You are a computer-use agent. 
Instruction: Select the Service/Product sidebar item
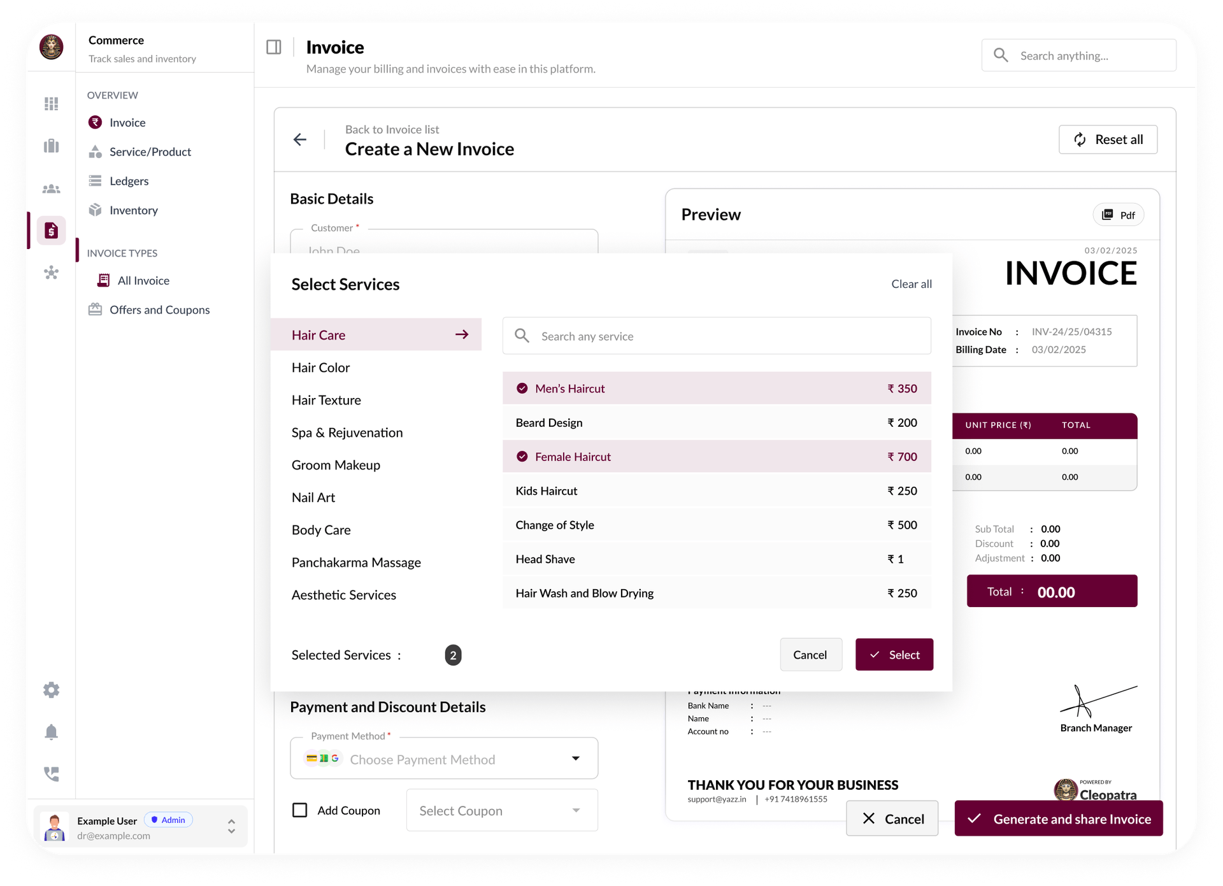click(150, 152)
